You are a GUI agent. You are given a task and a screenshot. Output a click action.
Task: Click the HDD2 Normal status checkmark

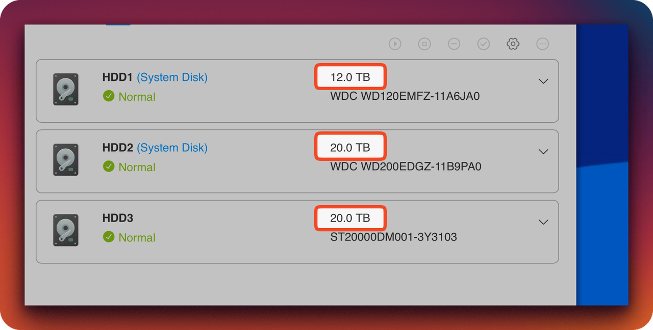109,166
